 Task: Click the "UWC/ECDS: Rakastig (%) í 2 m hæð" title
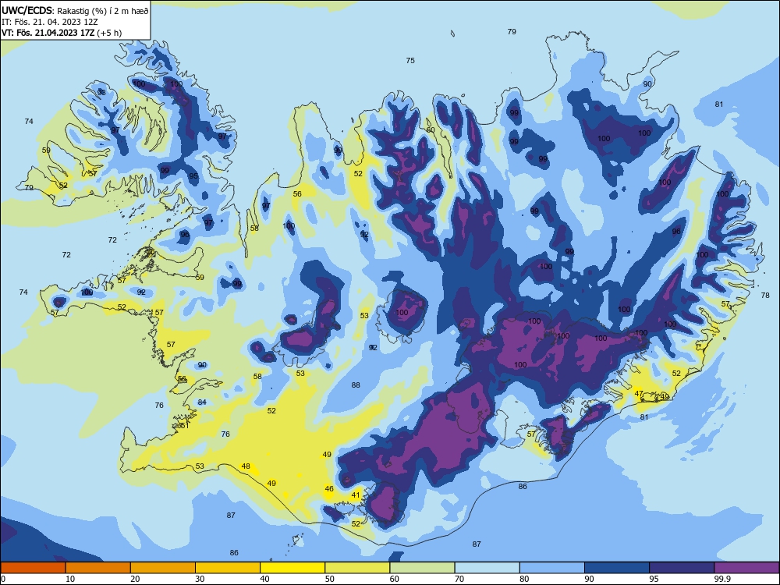pyautogui.click(x=75, y=11)
